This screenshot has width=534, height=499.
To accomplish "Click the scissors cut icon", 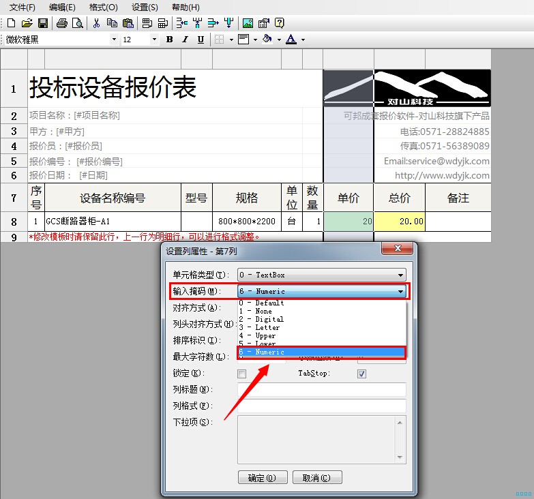I will click(96, 23).
